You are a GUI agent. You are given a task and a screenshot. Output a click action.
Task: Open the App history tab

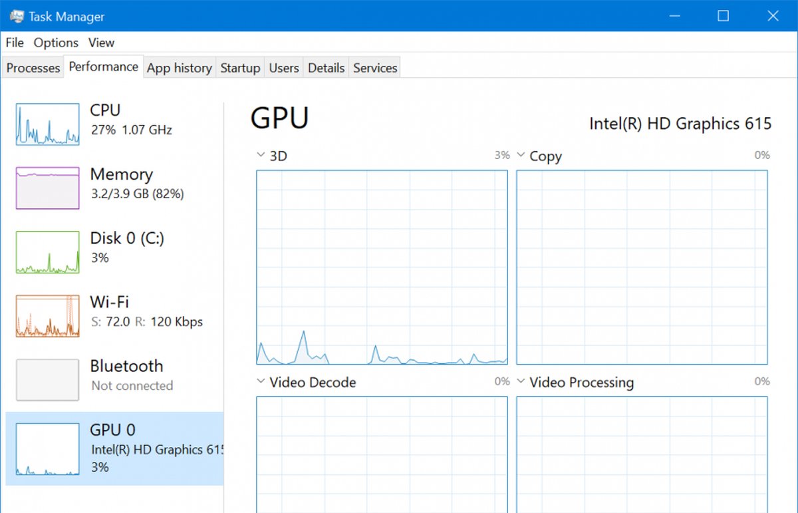[179, 67]
